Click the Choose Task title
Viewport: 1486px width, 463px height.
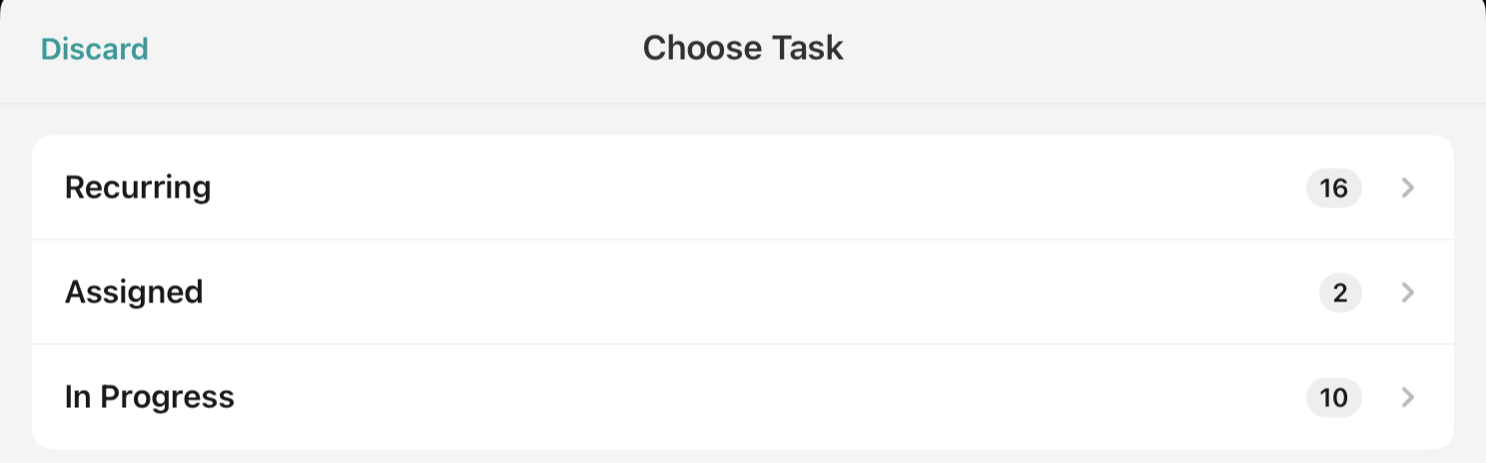[743, 48]
